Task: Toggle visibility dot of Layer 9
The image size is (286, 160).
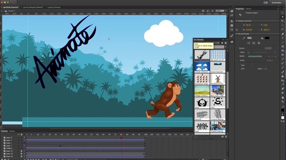Action: 19,137
